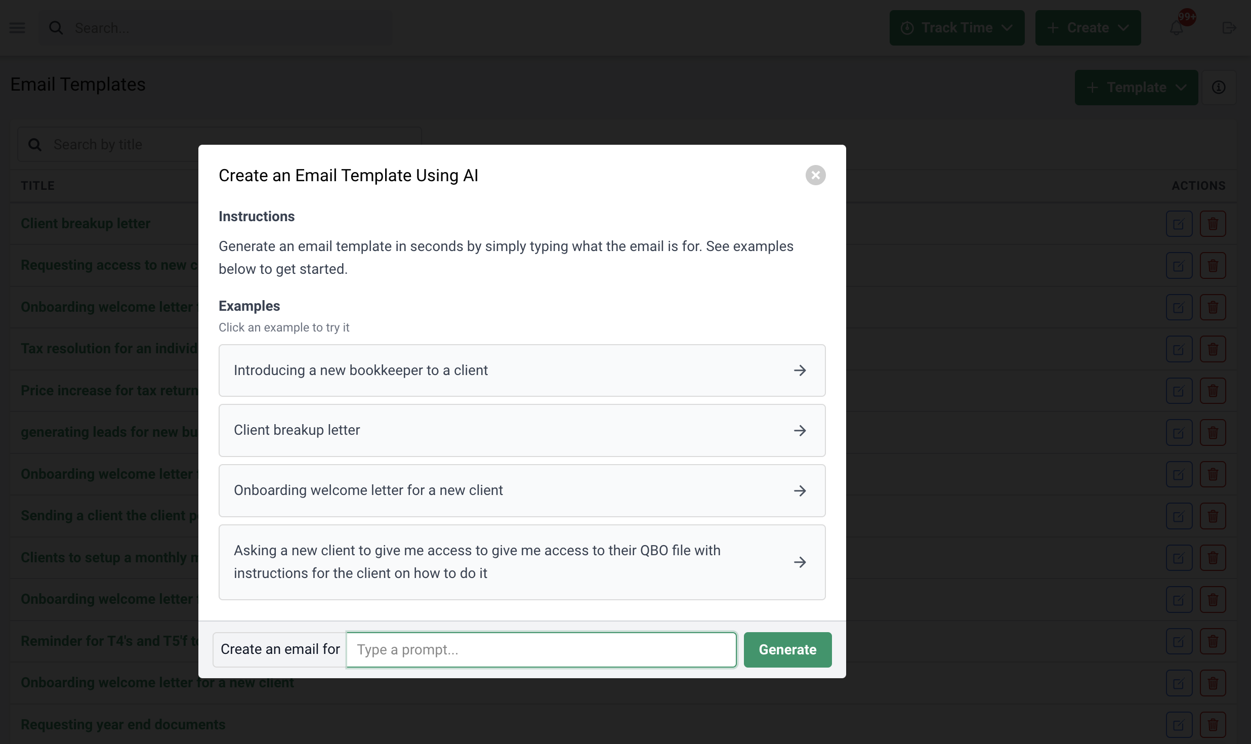Image resolution: width=1251 pixels, height=744 pixels.
Task: Open Sending a client the client template
Action: pyautogui.click(x=109, y=516)
